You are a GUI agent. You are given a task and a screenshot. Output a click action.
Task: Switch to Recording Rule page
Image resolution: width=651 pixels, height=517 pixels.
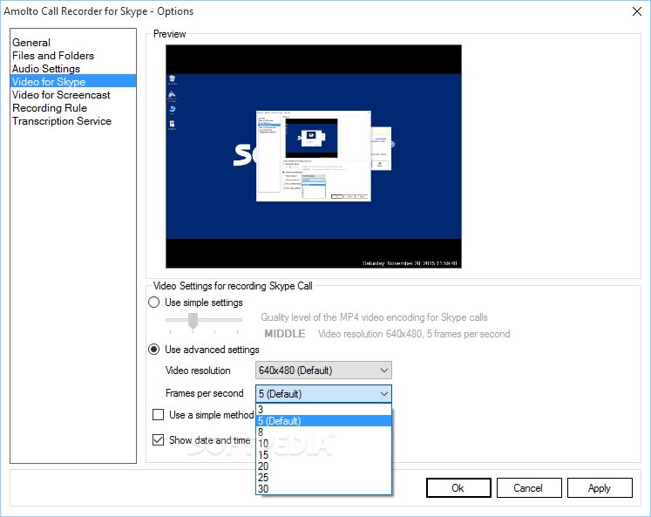50,108
